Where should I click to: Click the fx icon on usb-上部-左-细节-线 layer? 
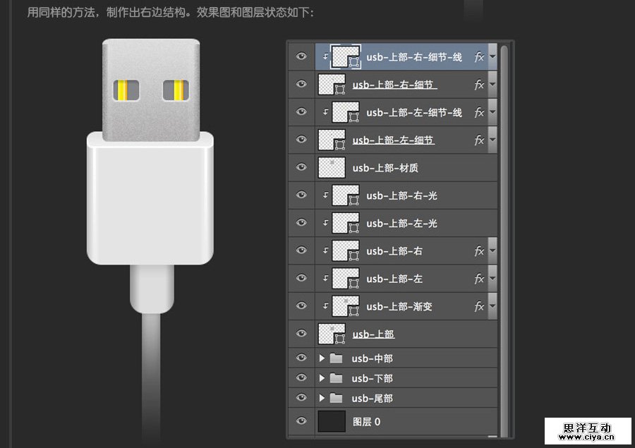click(x=480, y=111)
